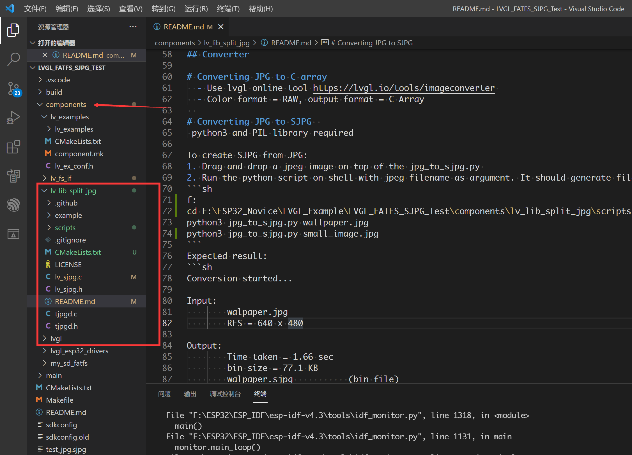Click the more actions ellipsis in 资源管理器 header
This screenshot has width=632, height=455.
click(133, 27)
